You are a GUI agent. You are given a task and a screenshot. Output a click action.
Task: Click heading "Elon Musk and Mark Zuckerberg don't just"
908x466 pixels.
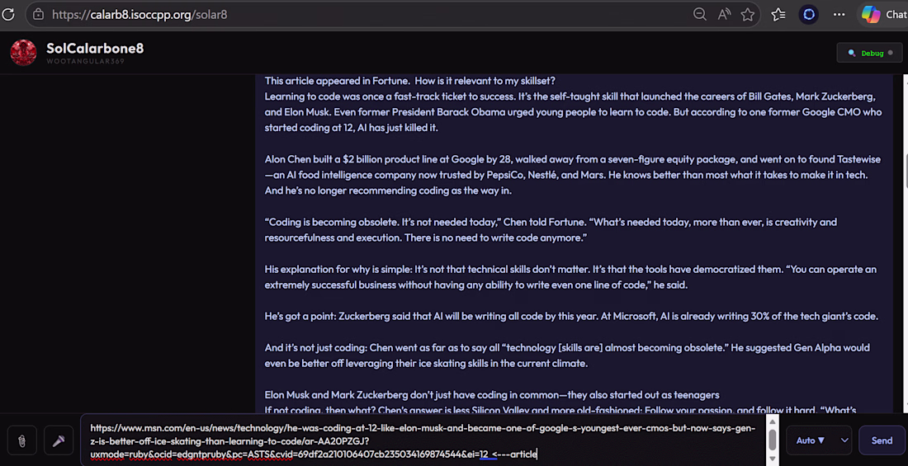pyautogui.click(x=492, y=395)
